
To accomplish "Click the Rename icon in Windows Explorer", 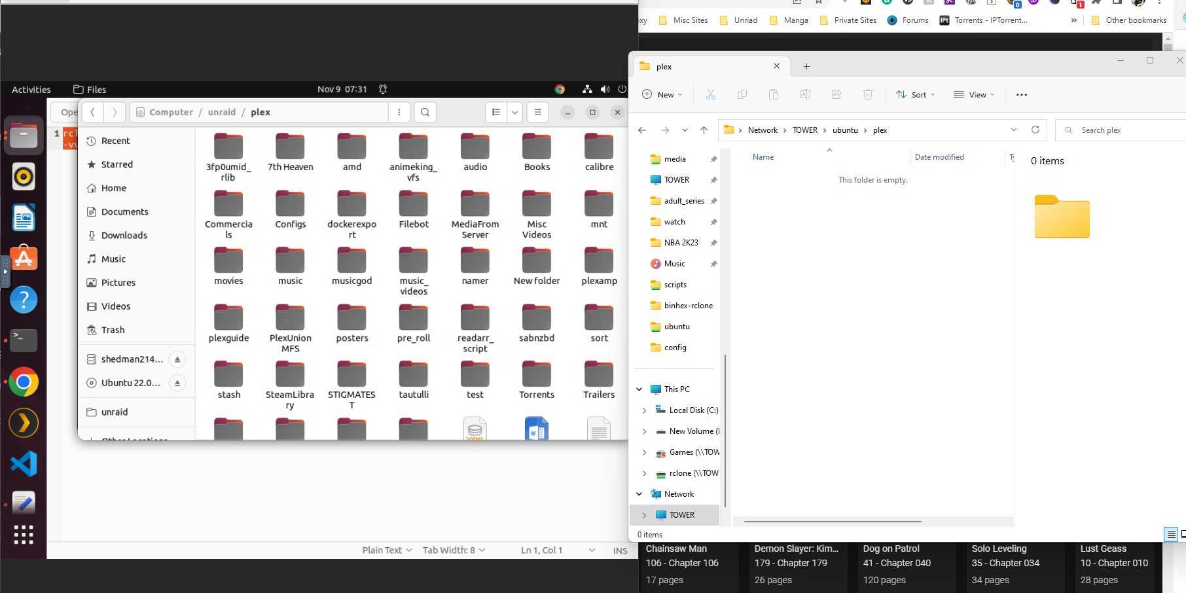I will [805, 94].
